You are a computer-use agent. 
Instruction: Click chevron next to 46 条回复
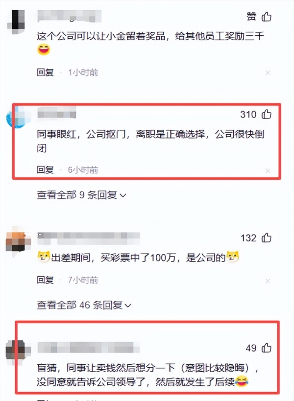pos(128,306)
